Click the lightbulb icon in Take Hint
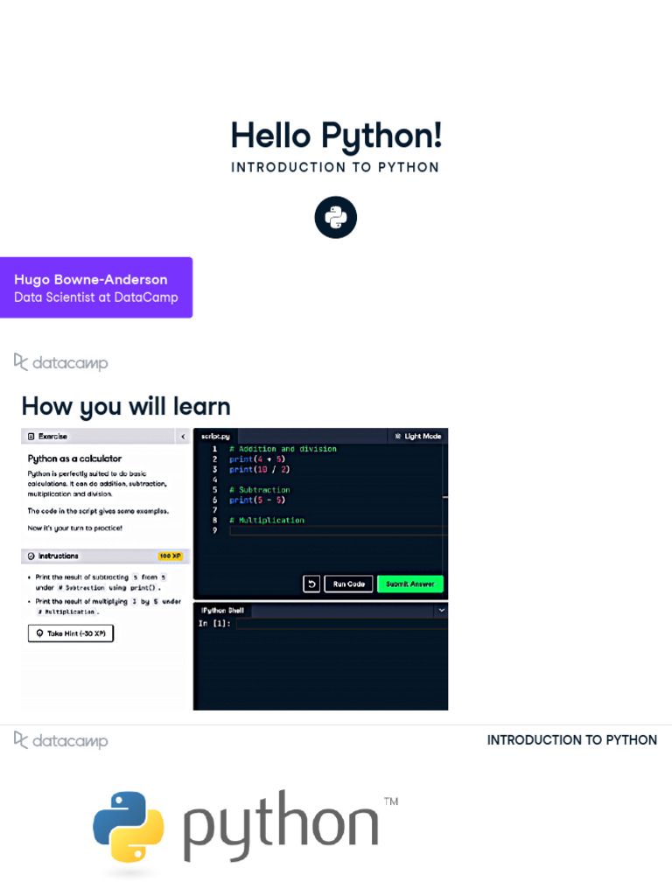 pos(39,633)
